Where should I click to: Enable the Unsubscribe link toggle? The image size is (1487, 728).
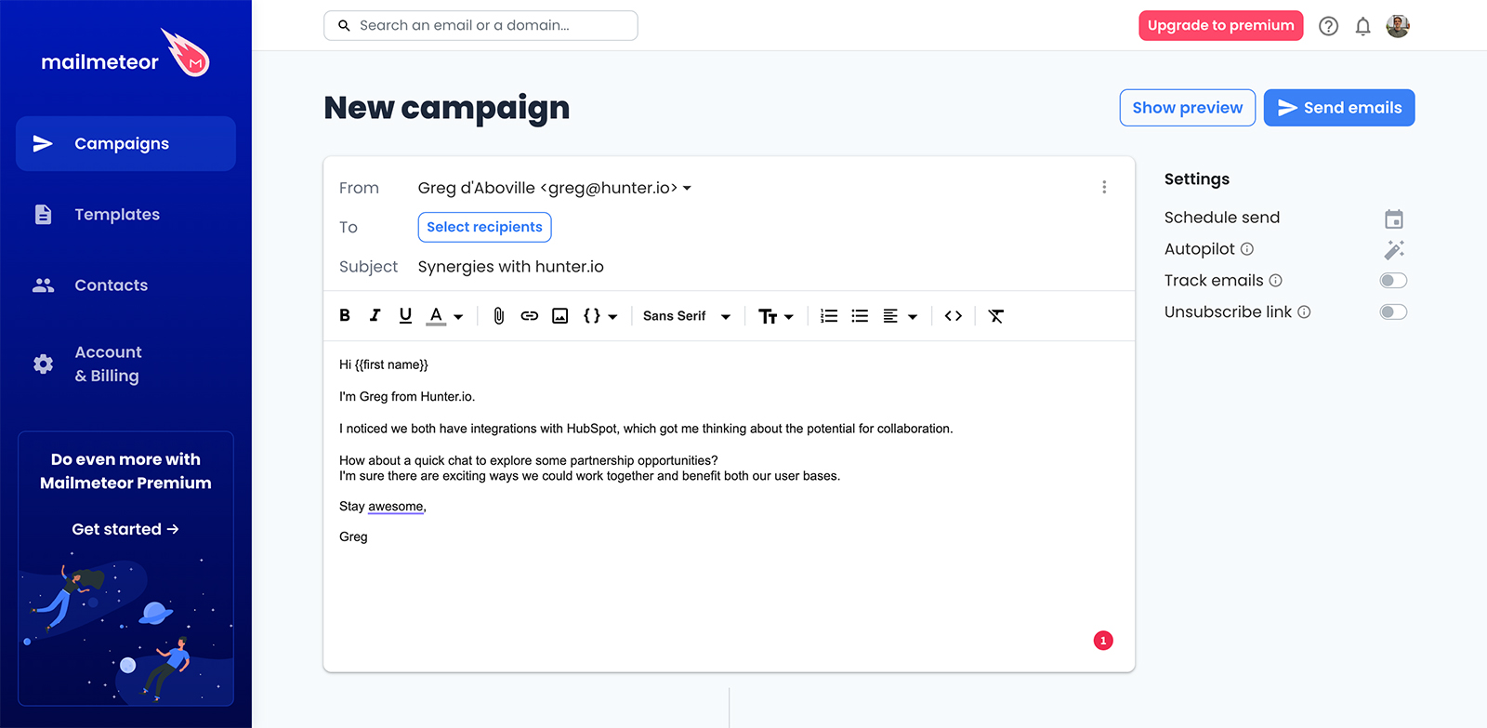1394,312
